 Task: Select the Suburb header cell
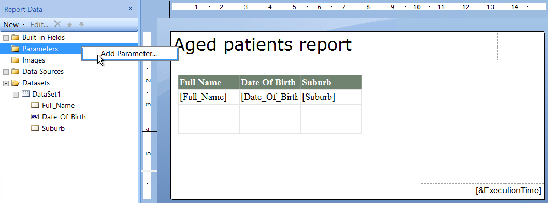tap(331, 82)
